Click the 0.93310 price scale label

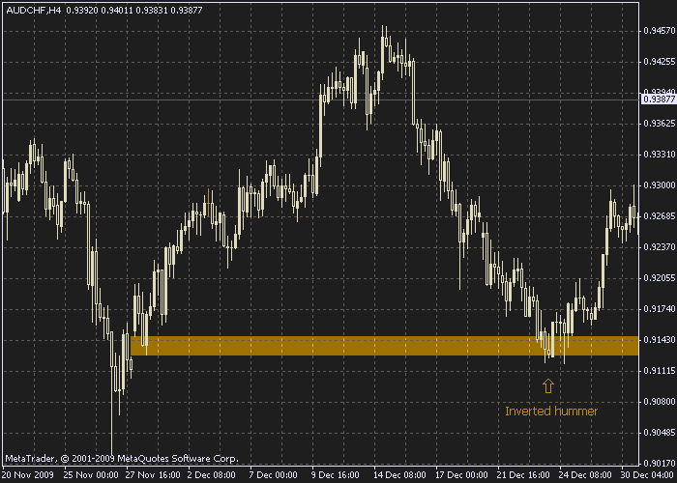point(659,154)
